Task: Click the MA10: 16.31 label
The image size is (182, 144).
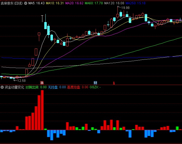Action: point(55,3)
